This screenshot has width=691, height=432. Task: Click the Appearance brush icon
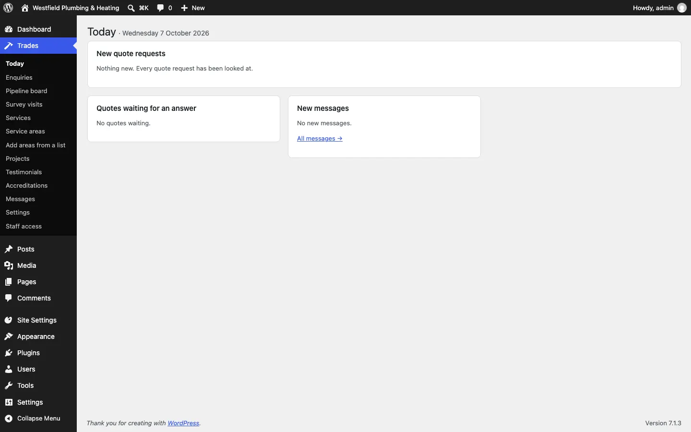click(9, 336)
